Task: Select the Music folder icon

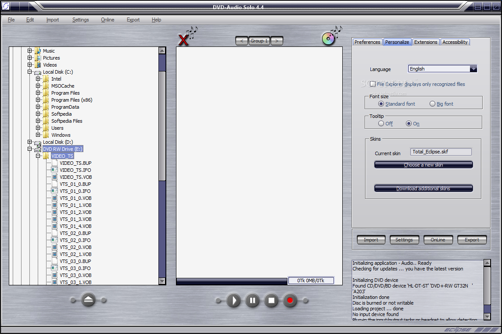Action: pyautogui.click(x=38, y=51)
